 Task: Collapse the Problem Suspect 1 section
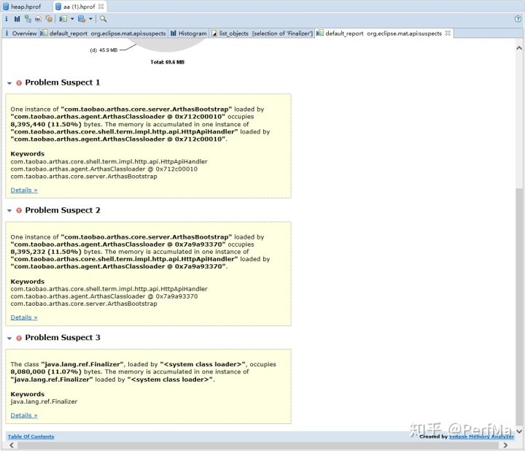point(9,83)
